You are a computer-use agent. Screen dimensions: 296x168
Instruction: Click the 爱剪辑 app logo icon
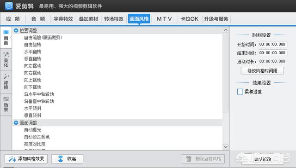(x=9, y=6)
